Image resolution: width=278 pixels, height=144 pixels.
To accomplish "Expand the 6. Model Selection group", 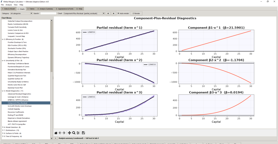I will point(3,127).
